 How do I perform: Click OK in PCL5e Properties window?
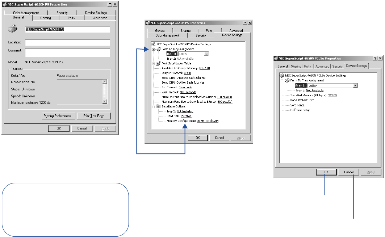point(326,172)
